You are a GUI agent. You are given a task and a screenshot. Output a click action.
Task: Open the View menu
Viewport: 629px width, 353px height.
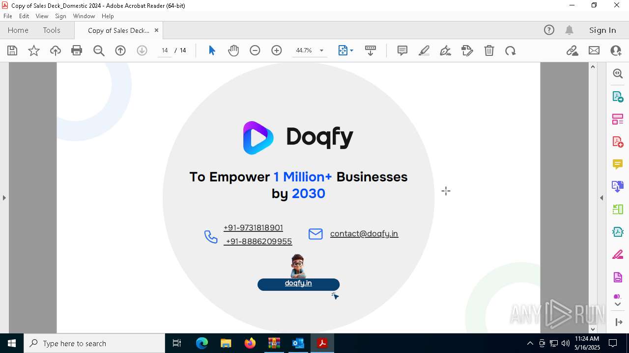pyautogui.click(x=42, y=16)
